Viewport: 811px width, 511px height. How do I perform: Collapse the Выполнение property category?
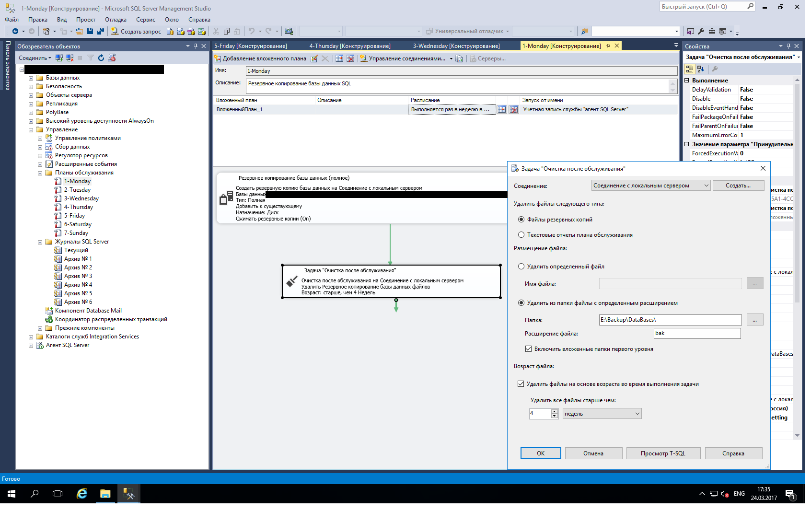(687, 81)
